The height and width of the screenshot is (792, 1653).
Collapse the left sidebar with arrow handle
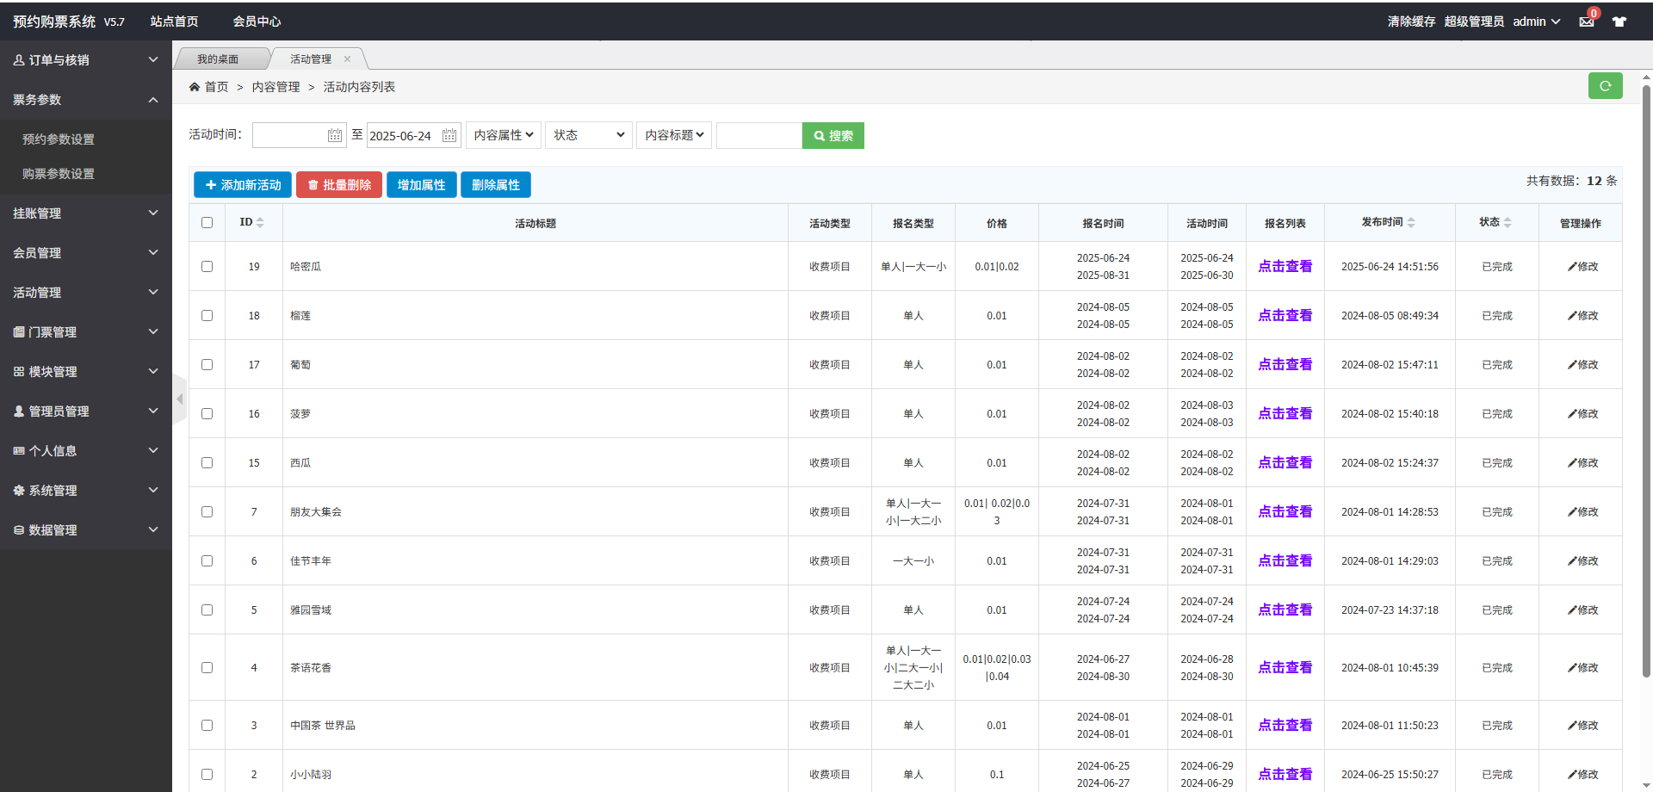point(179,399)
